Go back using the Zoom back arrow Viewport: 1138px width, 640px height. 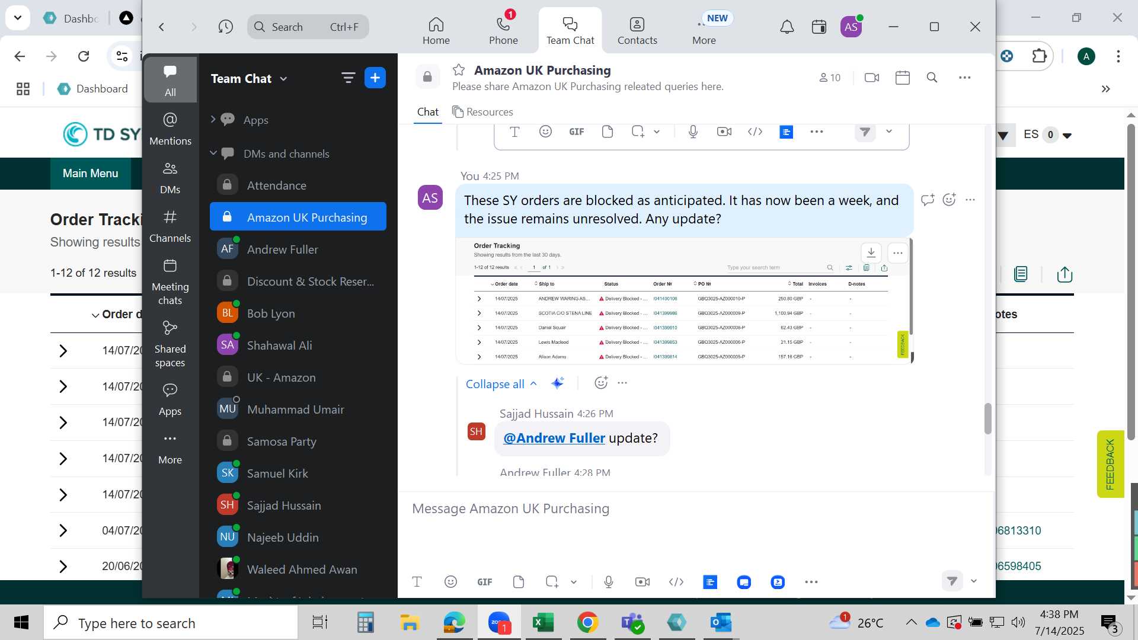pos(161,27)
